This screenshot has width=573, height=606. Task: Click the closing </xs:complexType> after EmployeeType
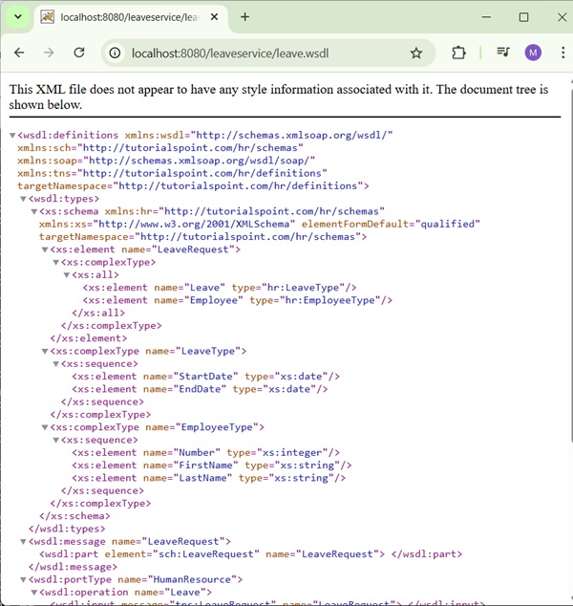[100, 504]
